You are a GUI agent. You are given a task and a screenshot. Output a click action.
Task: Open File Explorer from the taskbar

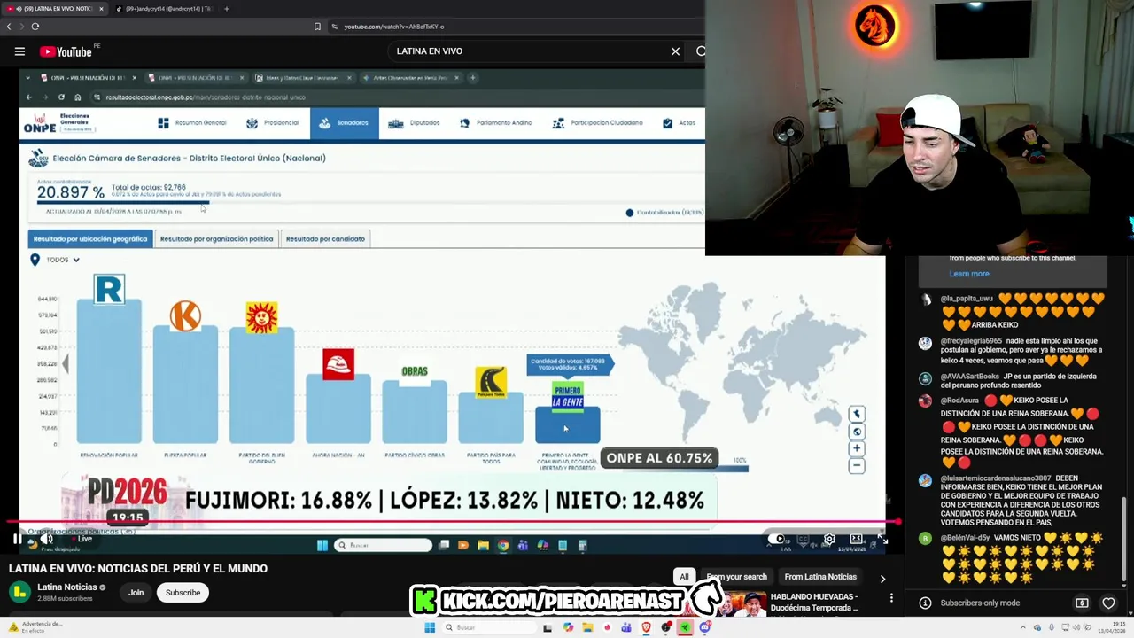586,627
